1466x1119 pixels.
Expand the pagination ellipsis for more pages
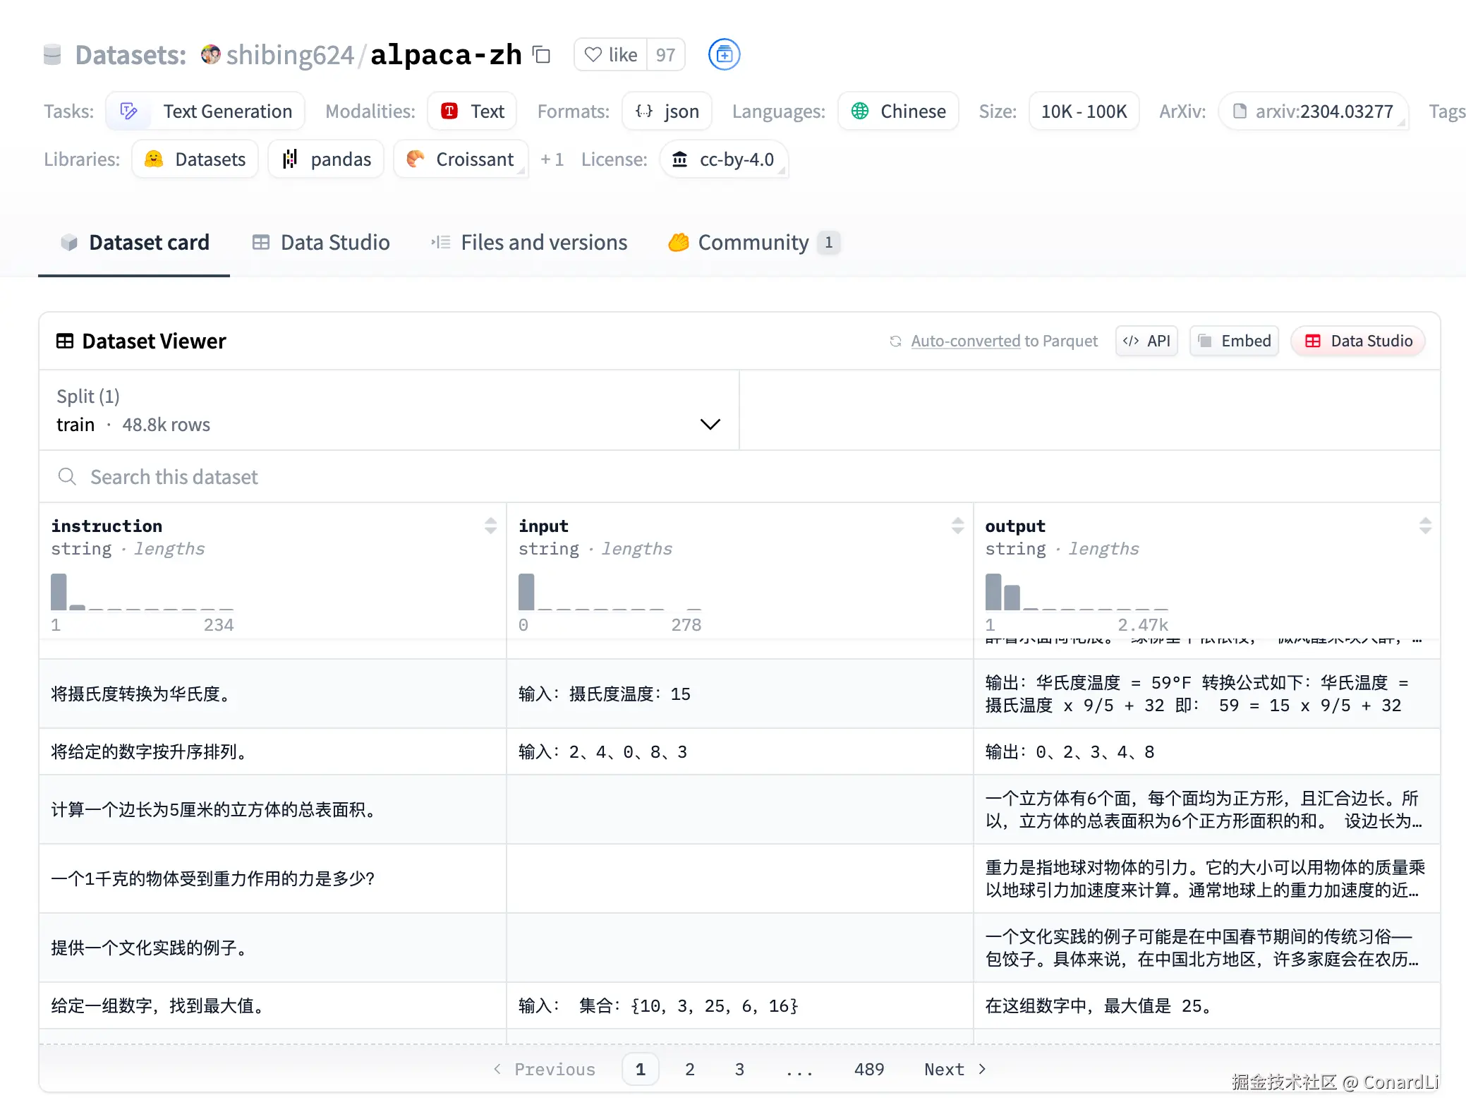[799, 1069]
